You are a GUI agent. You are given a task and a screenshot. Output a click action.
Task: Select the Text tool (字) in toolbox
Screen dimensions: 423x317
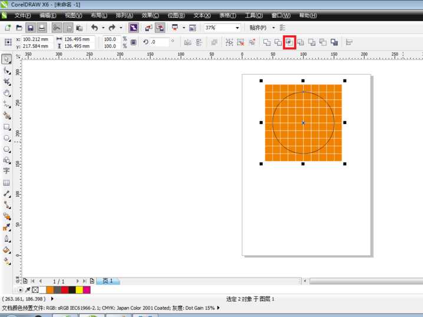coord(7,171)
